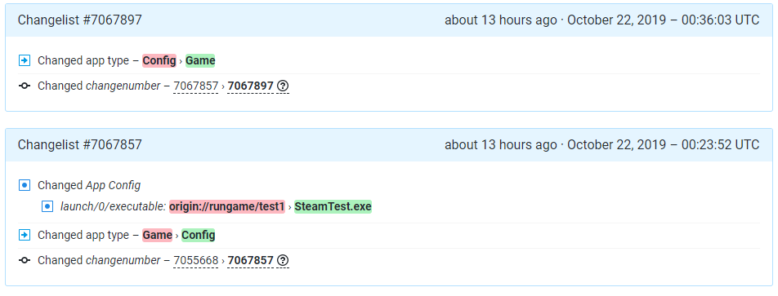Screen dimensions: 778x296
Task: Click the arrow icon beside Config › Game change
Action: (x=25, y=61)
